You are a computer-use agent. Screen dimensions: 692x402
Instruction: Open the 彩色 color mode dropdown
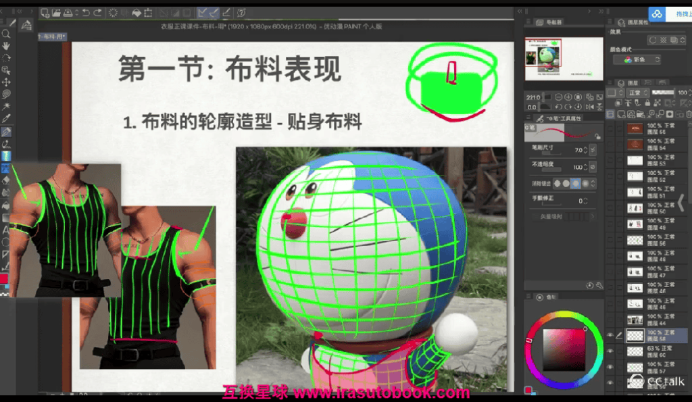637,59
